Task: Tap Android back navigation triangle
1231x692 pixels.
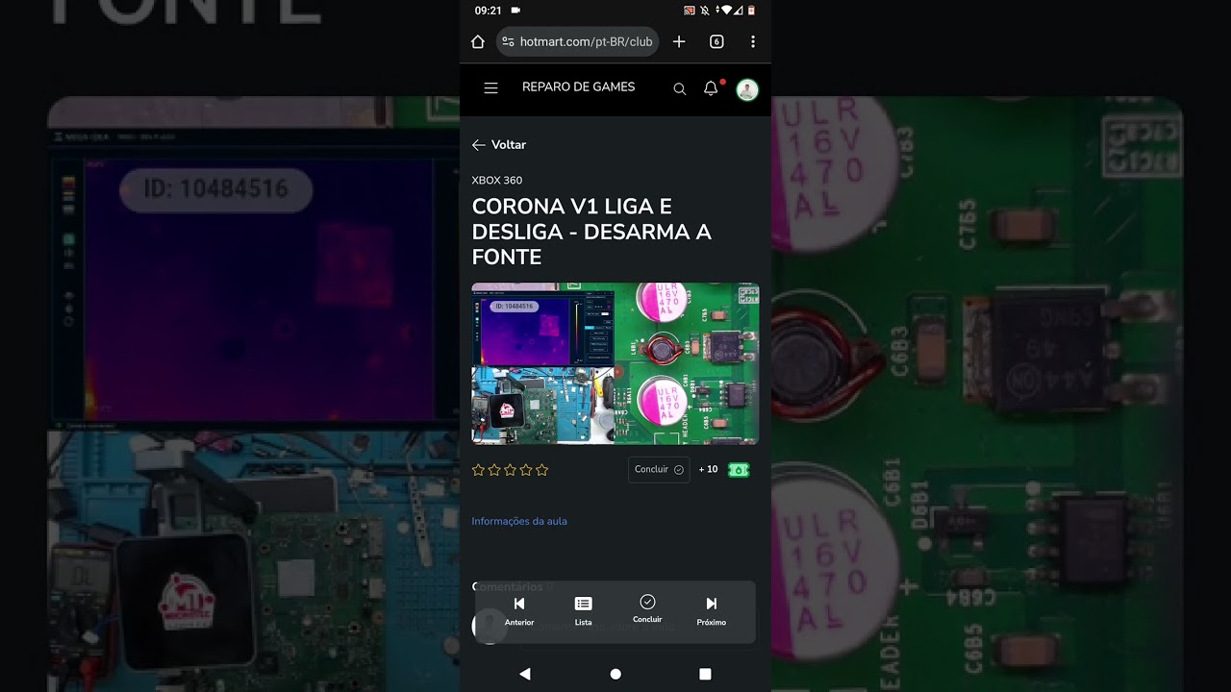Action: click(525, 674)
